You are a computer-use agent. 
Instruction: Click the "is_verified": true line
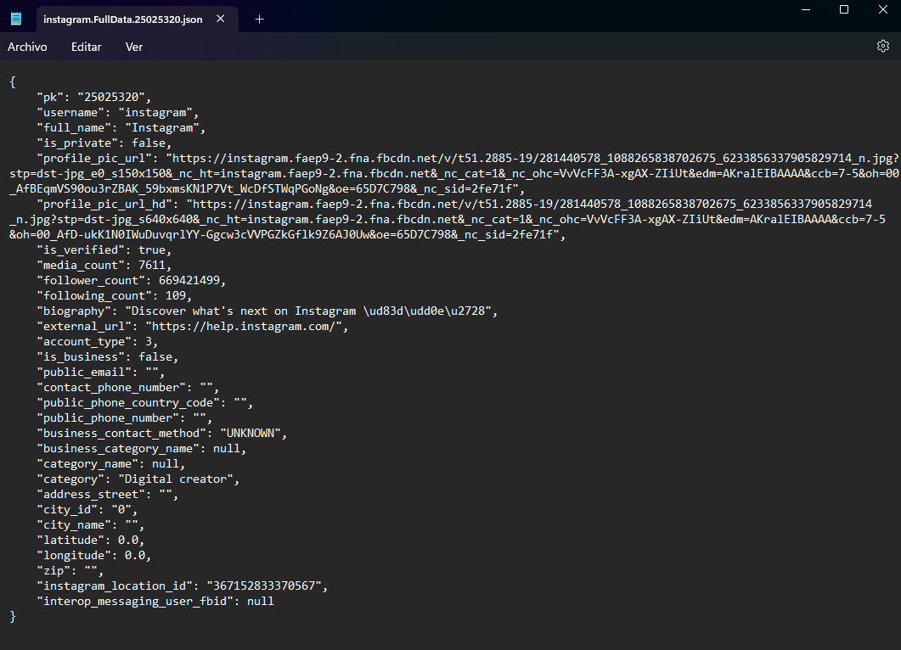coord(104,249)
